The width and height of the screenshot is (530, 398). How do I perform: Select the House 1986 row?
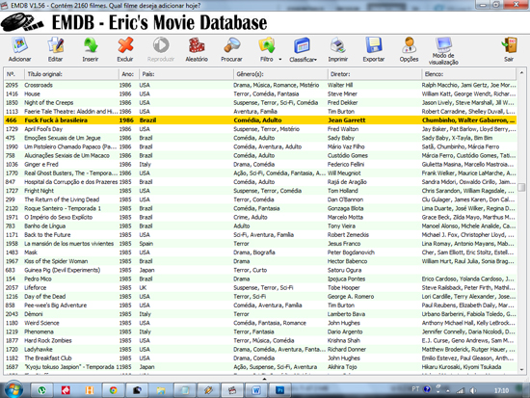(260, 94)
